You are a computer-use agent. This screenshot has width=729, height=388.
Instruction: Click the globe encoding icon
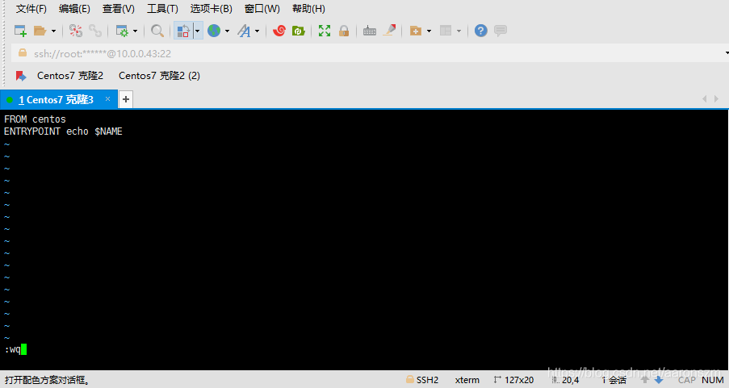pos(214,31)
